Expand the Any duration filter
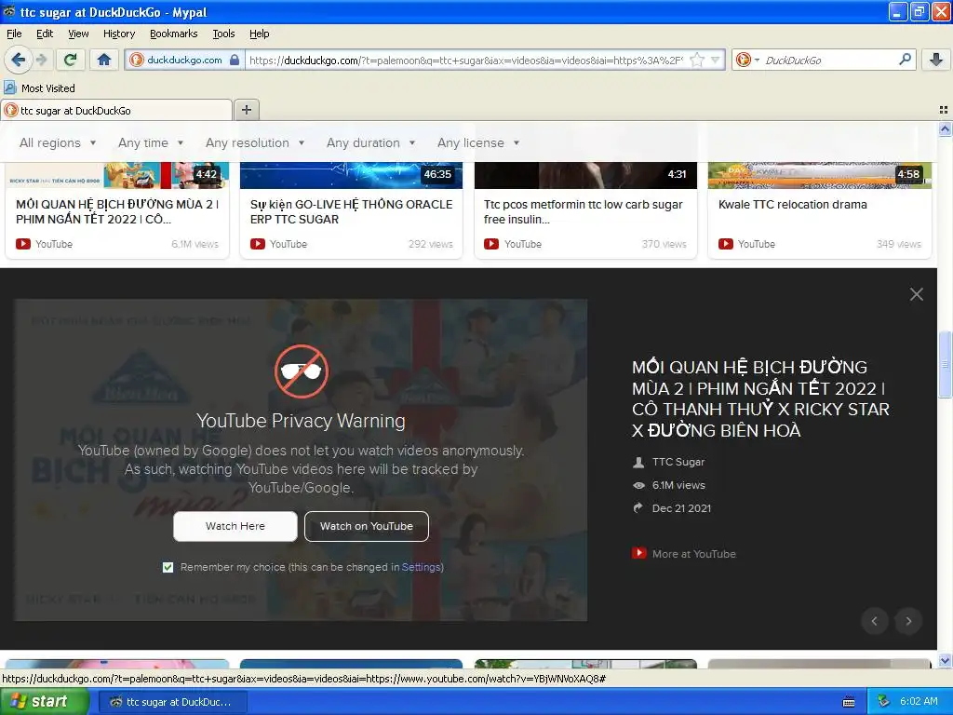The height and width of the screenshot is (715, 953). (x=370, y=142)
